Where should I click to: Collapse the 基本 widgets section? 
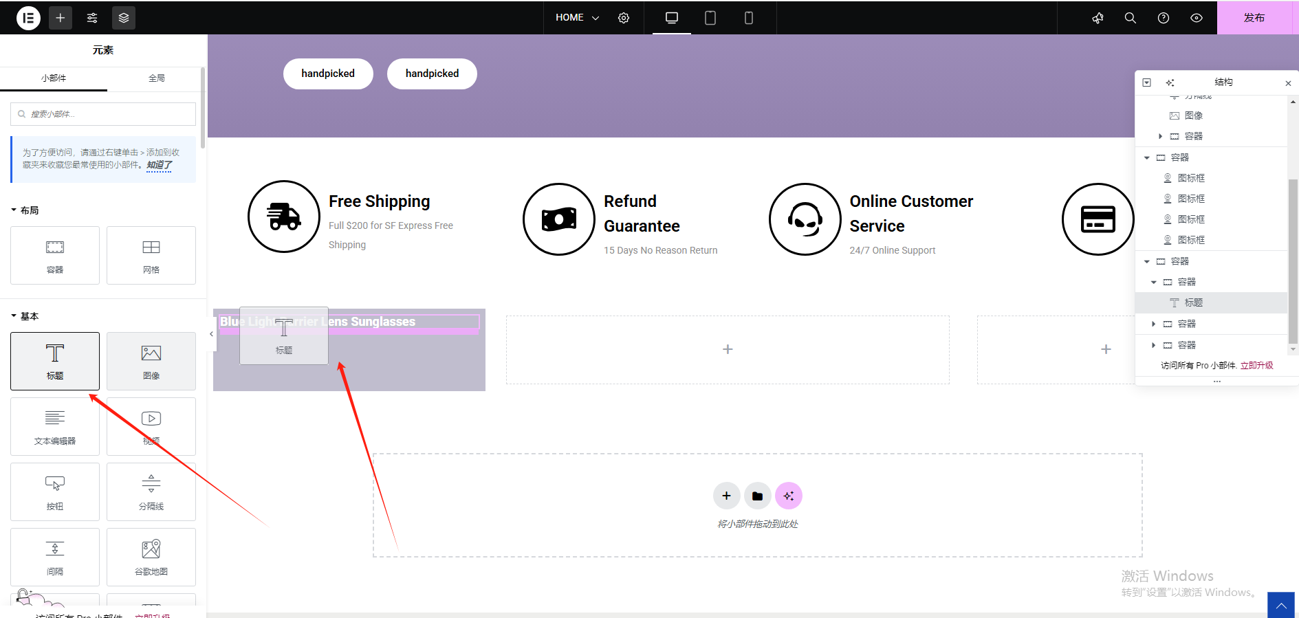tap(25, 316)
